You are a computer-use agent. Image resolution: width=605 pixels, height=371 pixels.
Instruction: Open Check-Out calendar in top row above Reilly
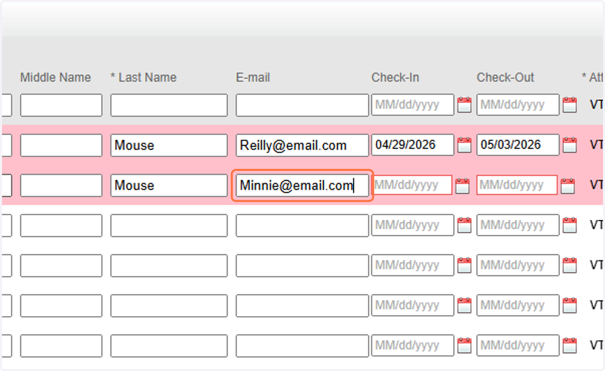pos(570,105)
